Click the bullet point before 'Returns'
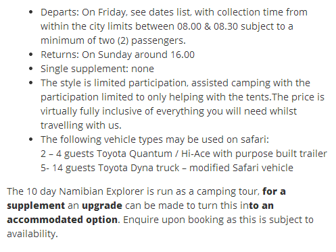This screenshot has height=252, width=336. point(31,55)
